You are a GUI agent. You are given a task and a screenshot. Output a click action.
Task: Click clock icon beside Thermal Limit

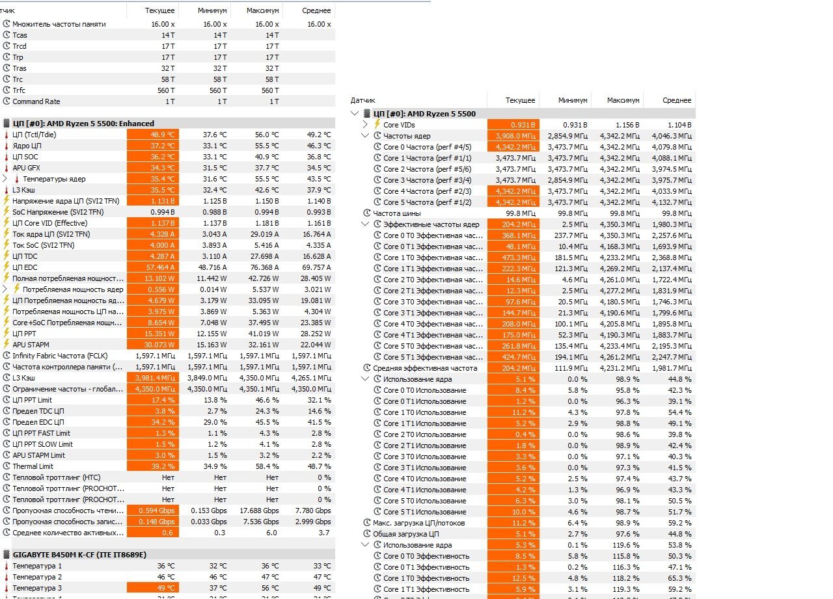click(x=7, y=466)
